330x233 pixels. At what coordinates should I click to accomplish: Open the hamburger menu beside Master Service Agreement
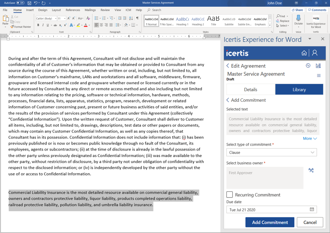point(319,76)
